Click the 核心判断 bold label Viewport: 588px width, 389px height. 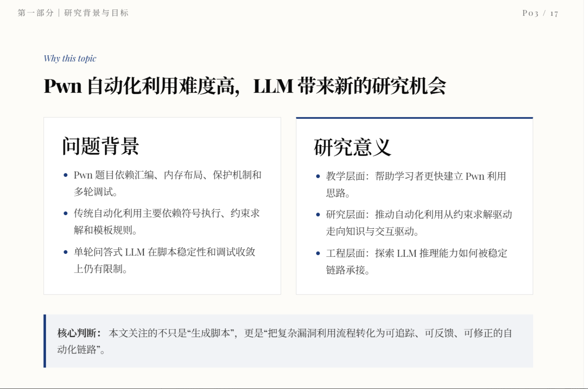click(79, 333)
